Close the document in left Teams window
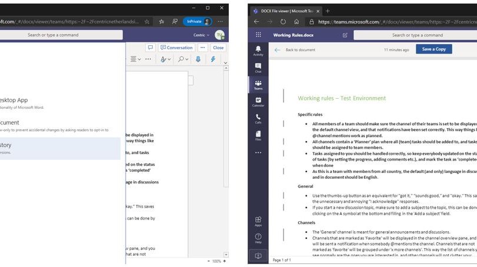This screenshot has height=267, width=477. [x=218, y=48]
